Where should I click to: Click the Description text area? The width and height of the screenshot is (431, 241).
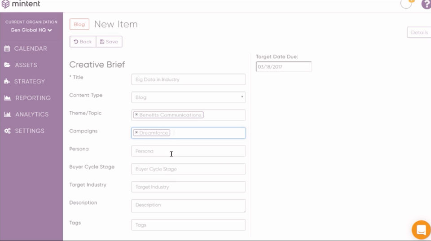[x=188, y=206]
